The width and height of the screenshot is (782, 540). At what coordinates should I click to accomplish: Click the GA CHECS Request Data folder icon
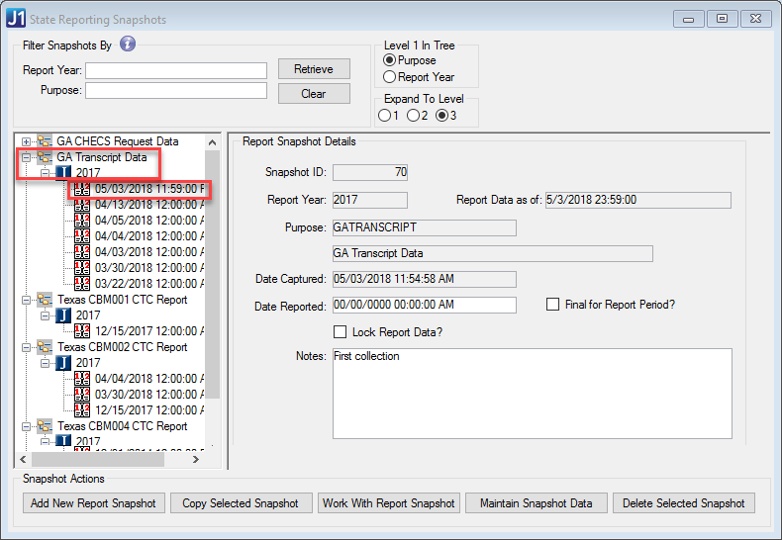pos(44,141)
